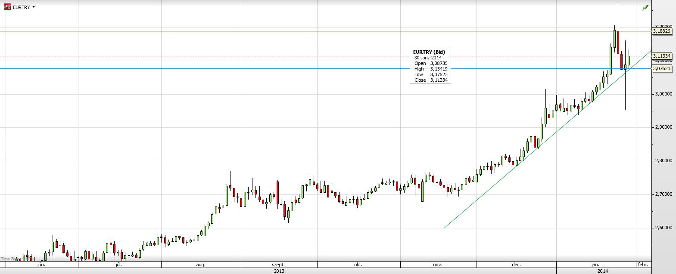The image size is (676, 274).
Task: Click the szept. month label on time axis
Action: pos(278,265)
